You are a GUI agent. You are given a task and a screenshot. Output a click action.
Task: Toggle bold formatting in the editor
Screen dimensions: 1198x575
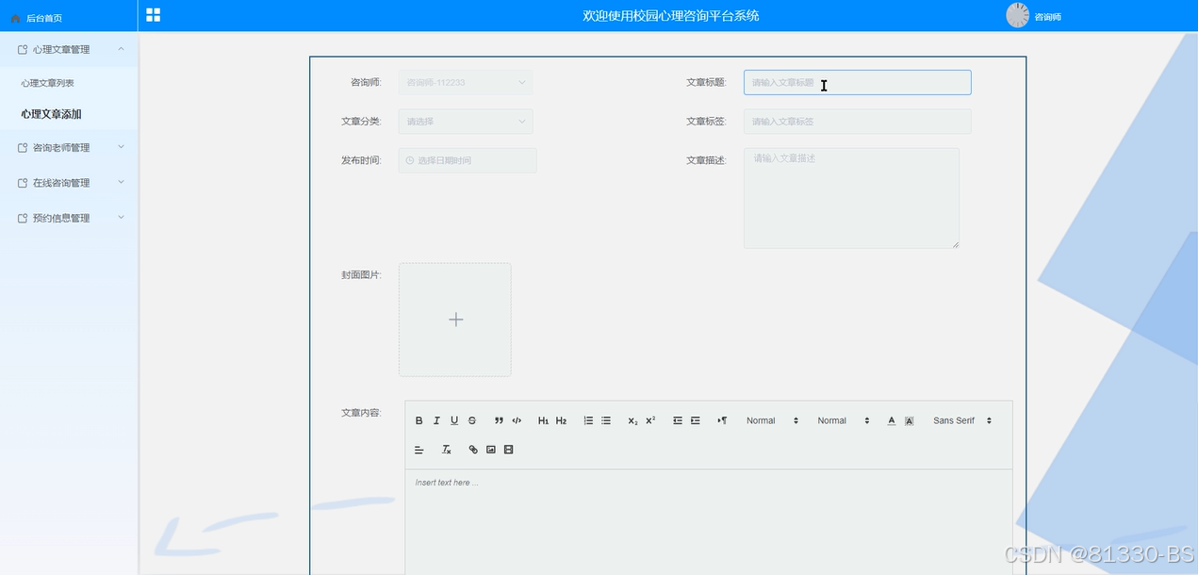[x=419, y=420]
